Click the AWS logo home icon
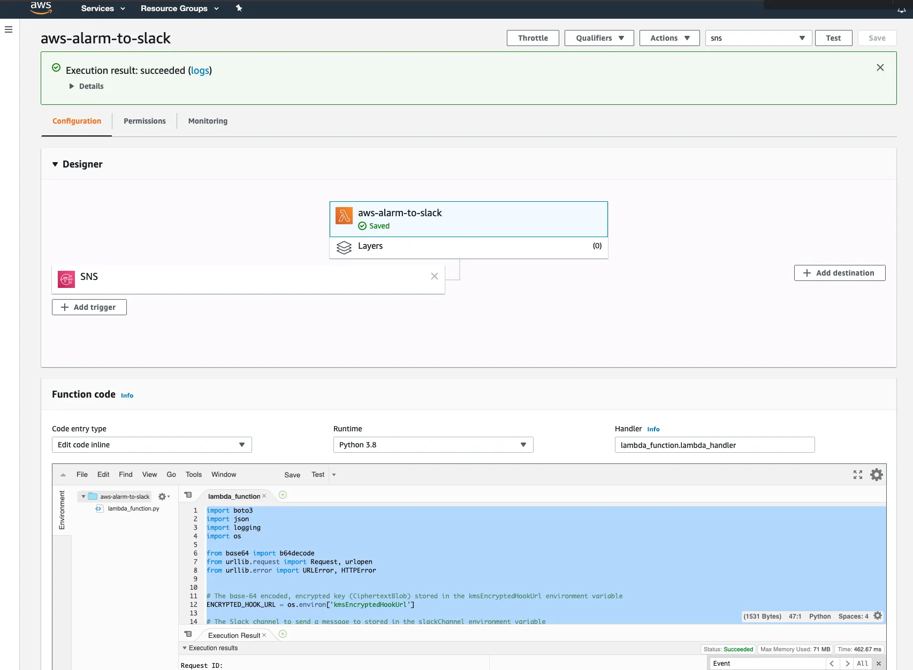 pos(41,8)
